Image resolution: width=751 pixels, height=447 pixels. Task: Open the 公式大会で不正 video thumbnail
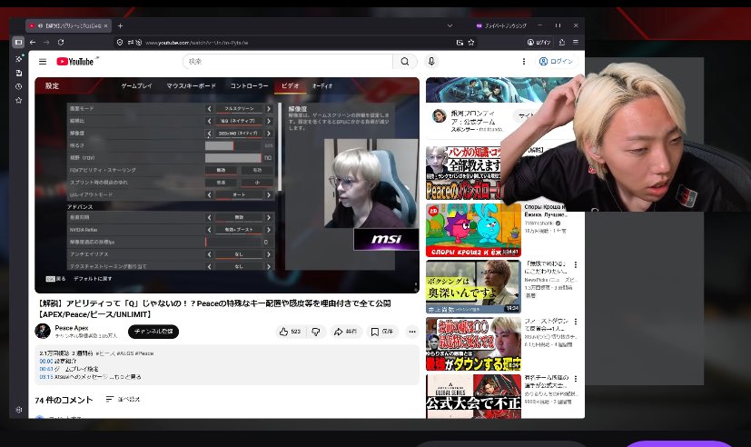point(473,397)
